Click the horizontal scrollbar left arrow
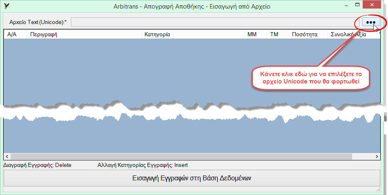Image resolution: width=388 pixels, height=195 pixels. 7,156
